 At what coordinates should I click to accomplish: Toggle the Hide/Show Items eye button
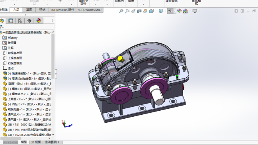point(170,11)
